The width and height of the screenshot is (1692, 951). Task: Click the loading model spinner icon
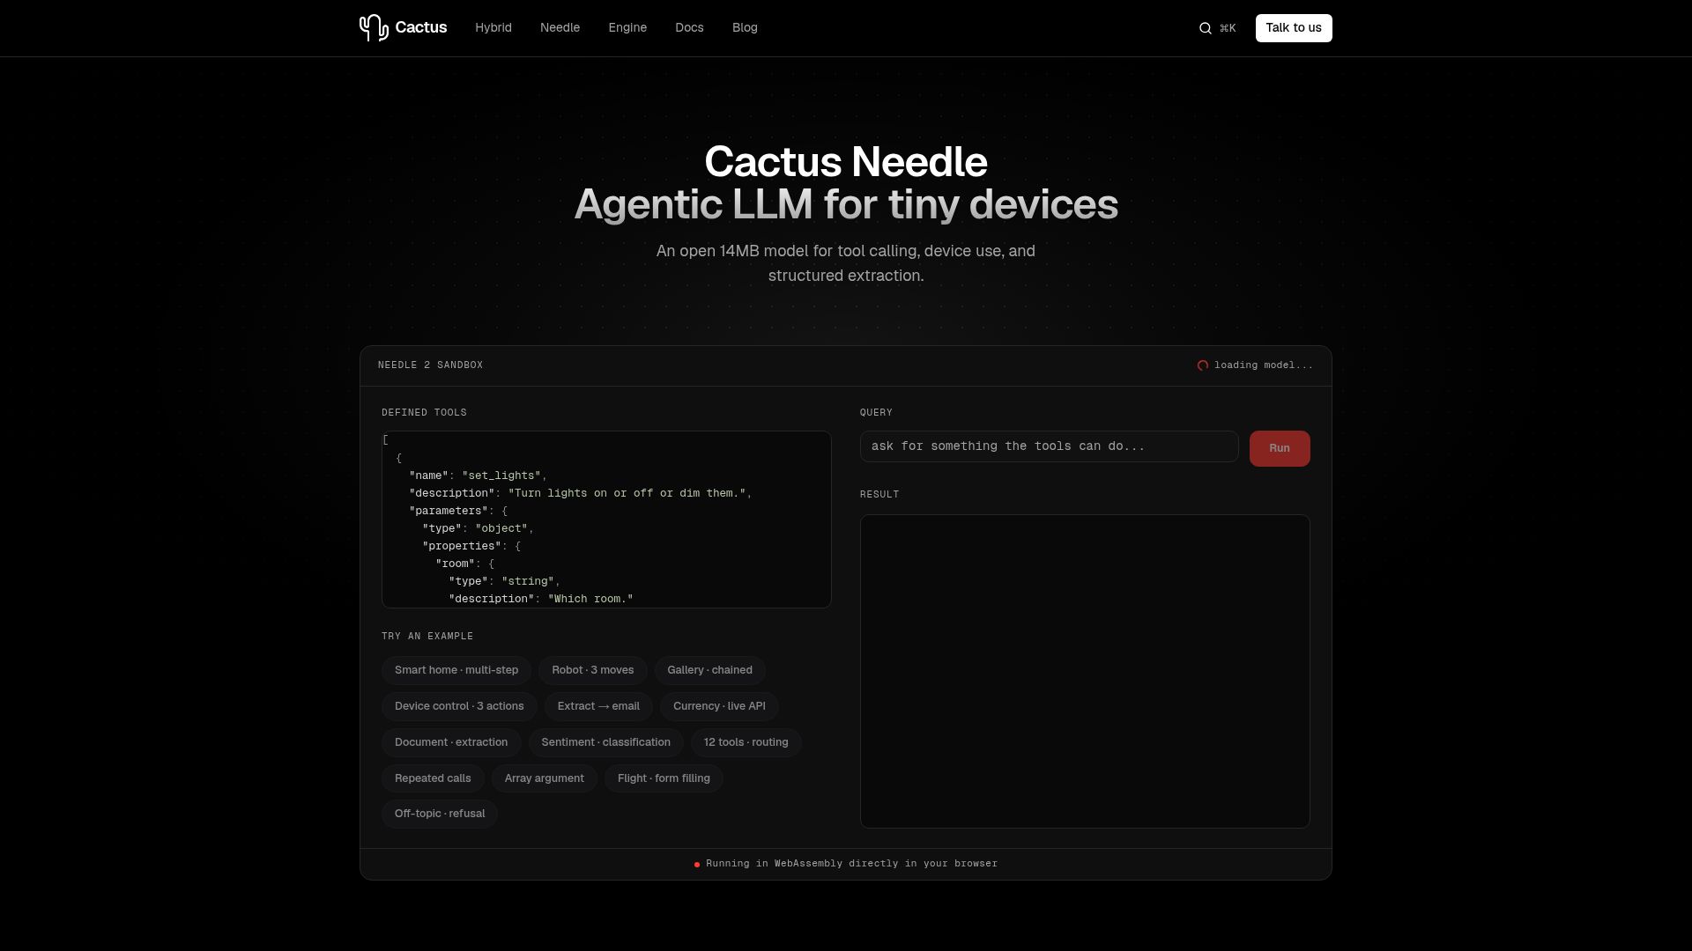(x=1203, y=365)
